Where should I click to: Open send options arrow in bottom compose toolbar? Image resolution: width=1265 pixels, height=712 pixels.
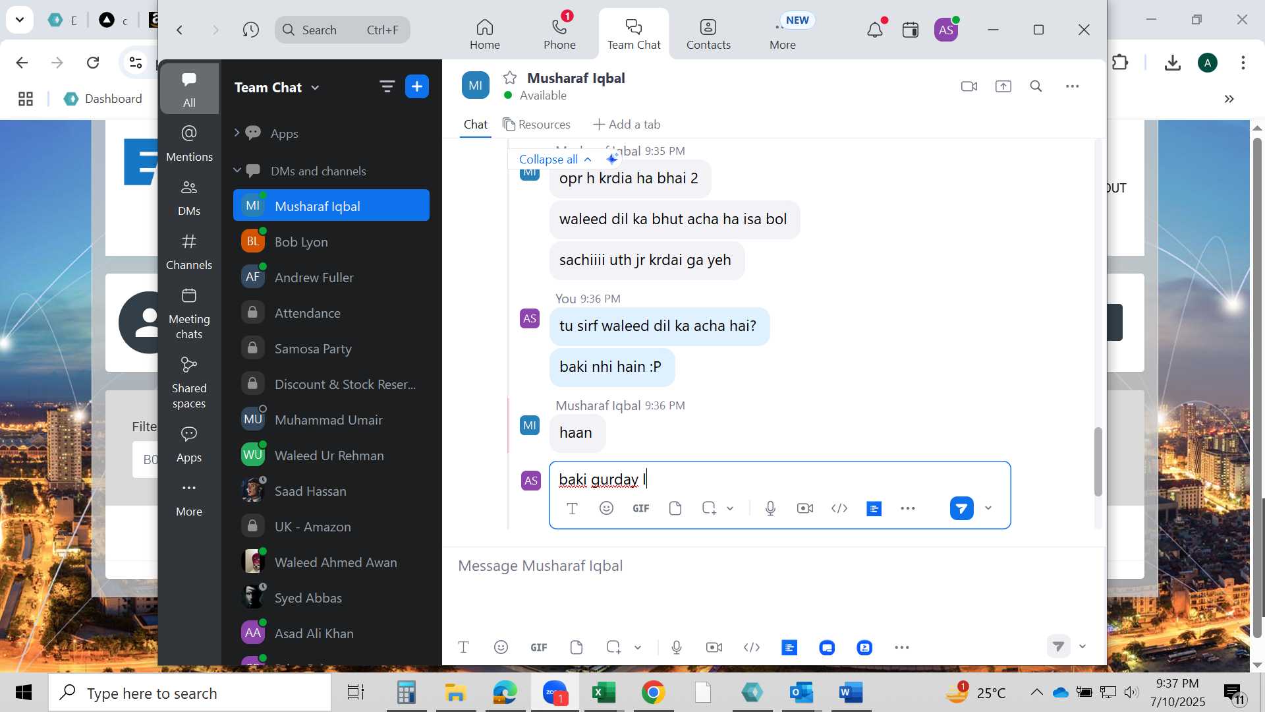point(1082,646)
